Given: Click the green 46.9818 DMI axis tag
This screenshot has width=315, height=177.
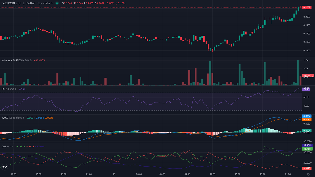Looking at the screenshot, I should coord(307,148).
